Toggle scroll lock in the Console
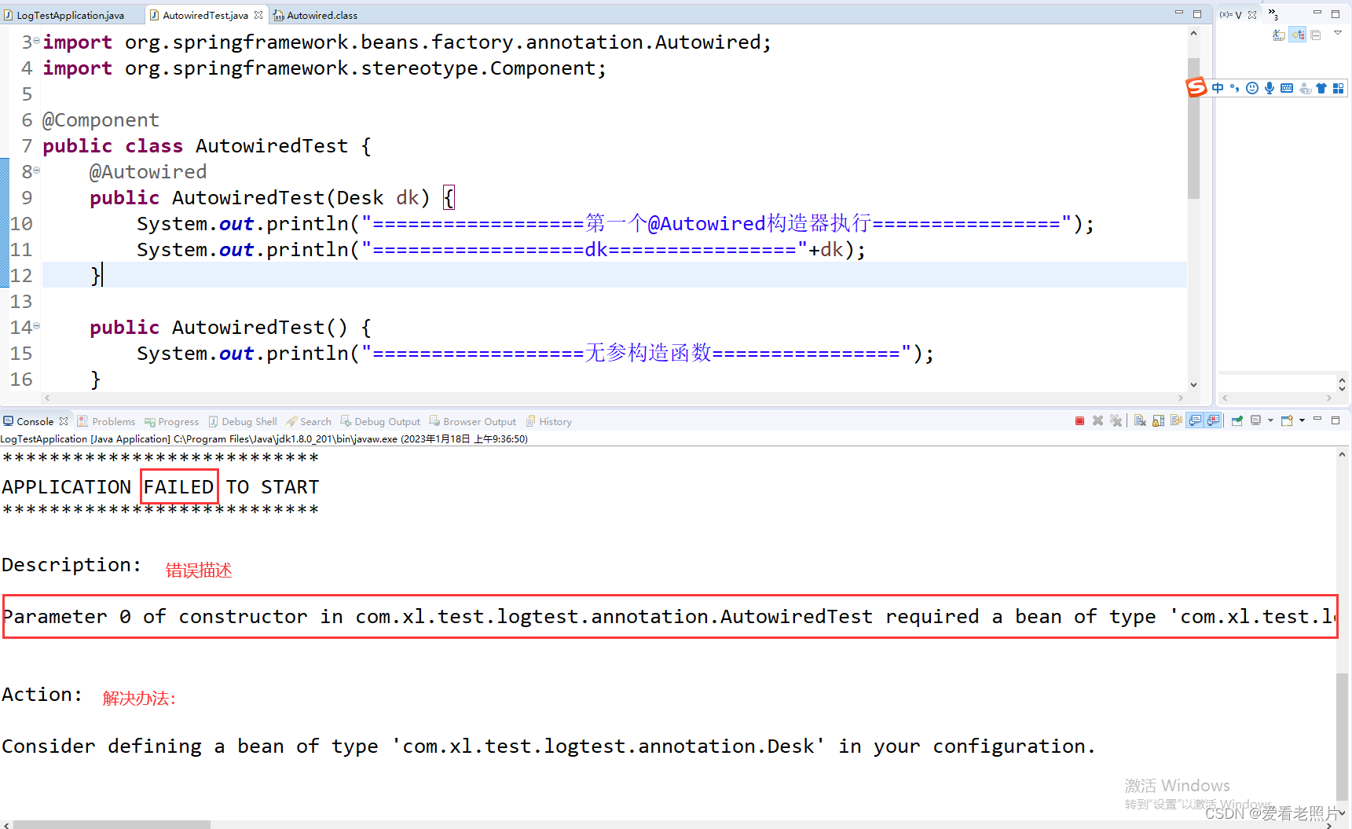 tap(1158, 421)
